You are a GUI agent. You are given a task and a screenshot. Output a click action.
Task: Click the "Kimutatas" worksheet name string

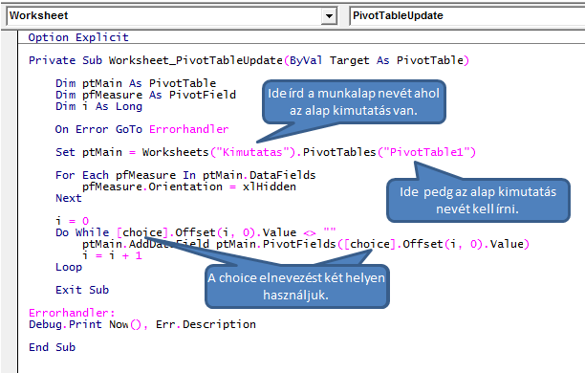(253, 152)
